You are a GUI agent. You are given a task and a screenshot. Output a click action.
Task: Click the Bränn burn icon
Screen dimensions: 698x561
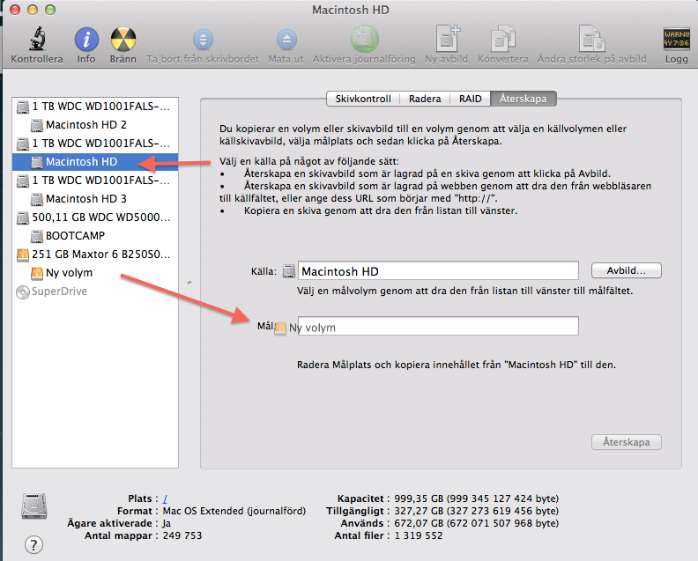(x=123, y=39)
